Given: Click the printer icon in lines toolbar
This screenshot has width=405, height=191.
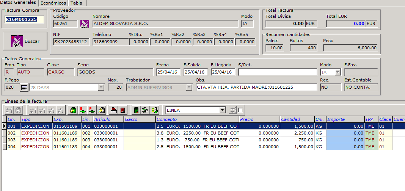Looking at the screenshot, I should pyautogui.click(x=114, y=110).
